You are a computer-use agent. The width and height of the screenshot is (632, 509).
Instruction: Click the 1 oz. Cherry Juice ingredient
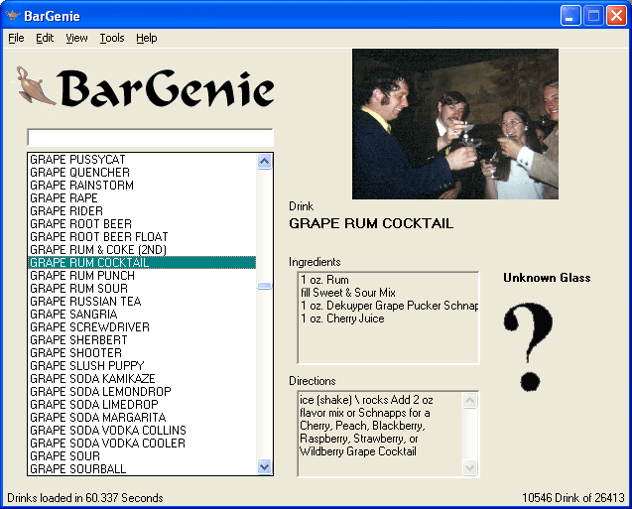click(342, 318)
